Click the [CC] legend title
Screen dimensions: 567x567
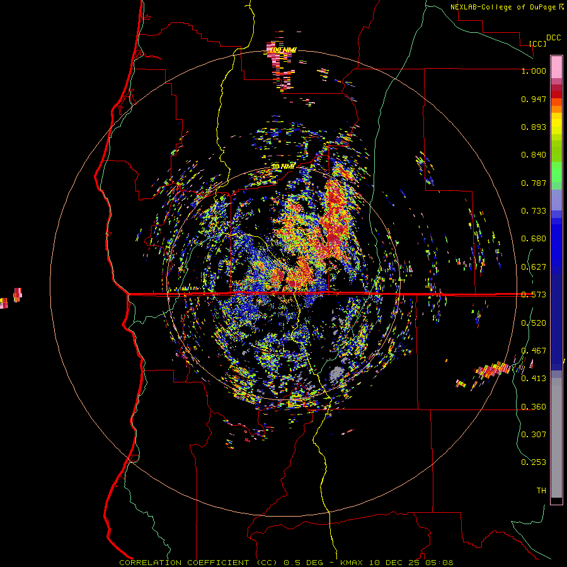click(x=538, y=43)
